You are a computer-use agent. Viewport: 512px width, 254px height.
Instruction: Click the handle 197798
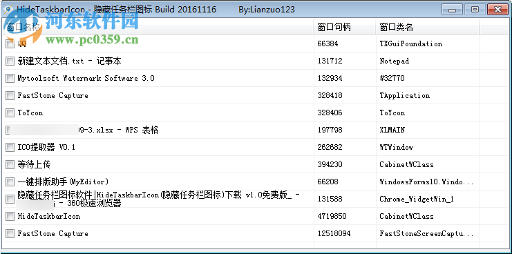coord(330,130)
